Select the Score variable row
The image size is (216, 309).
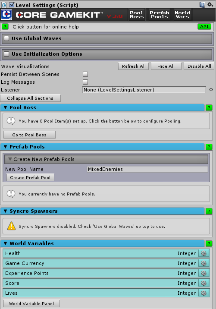point(106,283)
